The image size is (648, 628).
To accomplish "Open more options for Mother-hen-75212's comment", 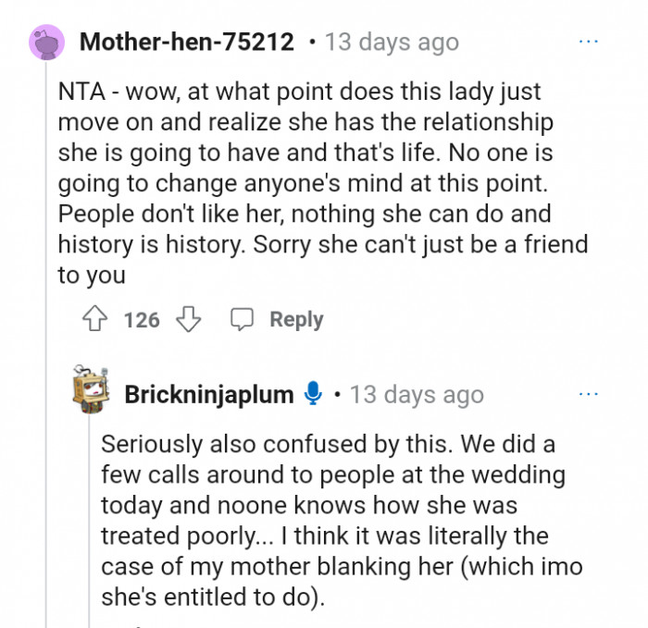I will [589, 43].
